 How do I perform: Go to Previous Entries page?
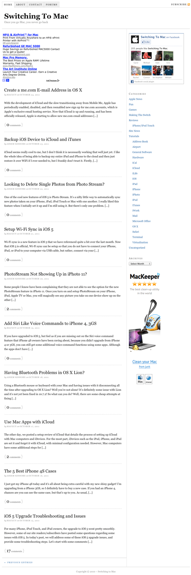18,562
